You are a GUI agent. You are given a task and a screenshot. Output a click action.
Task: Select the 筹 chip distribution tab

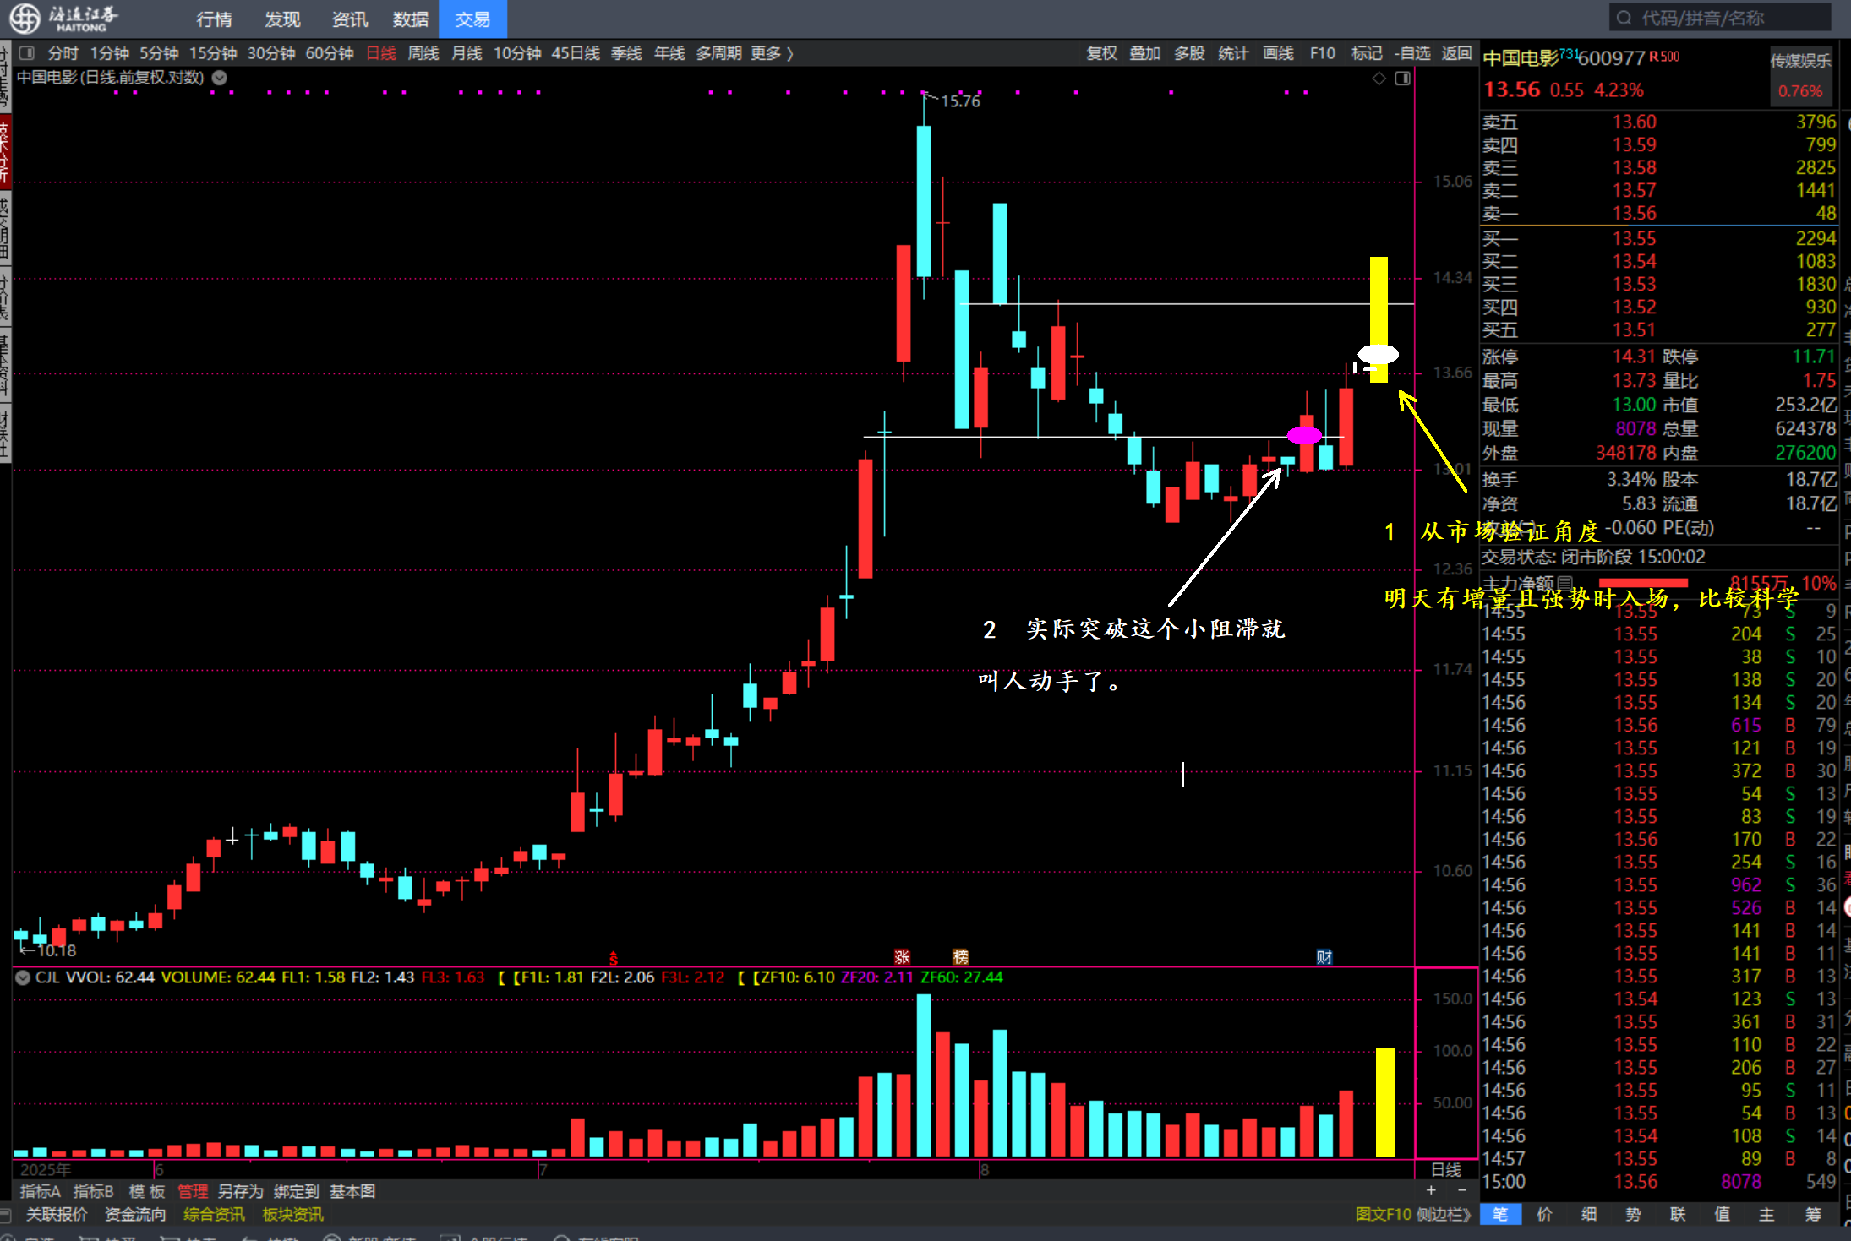[1813, 1214]
